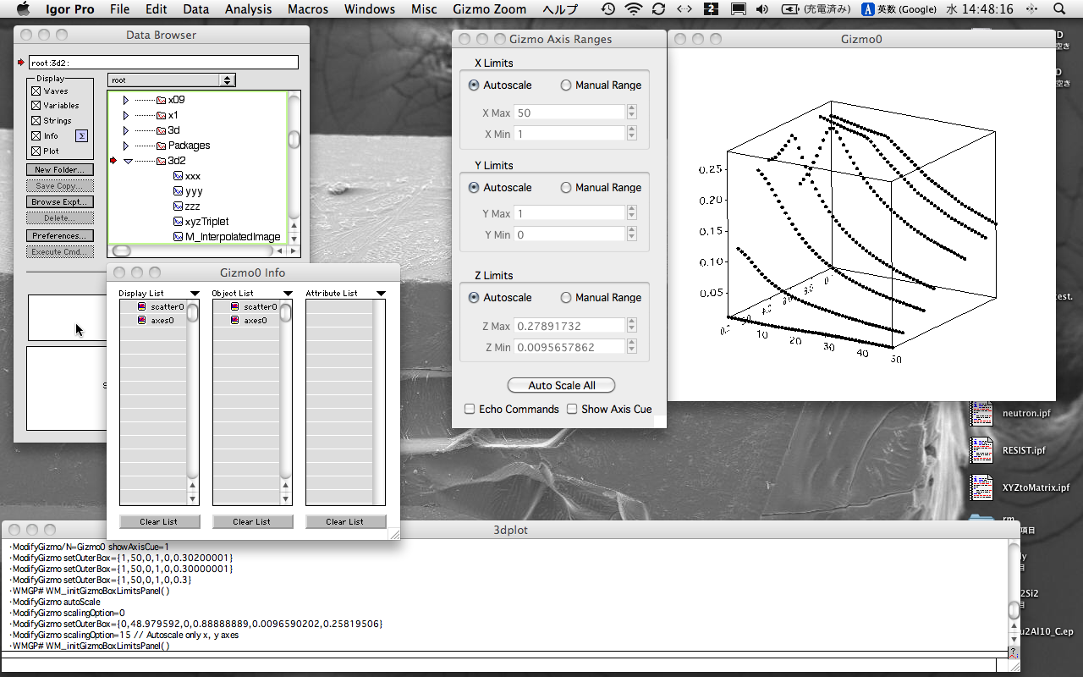This screenshot has height=677, width=1083.
Task: Open the Analysis menu
Action: [249, 9]
